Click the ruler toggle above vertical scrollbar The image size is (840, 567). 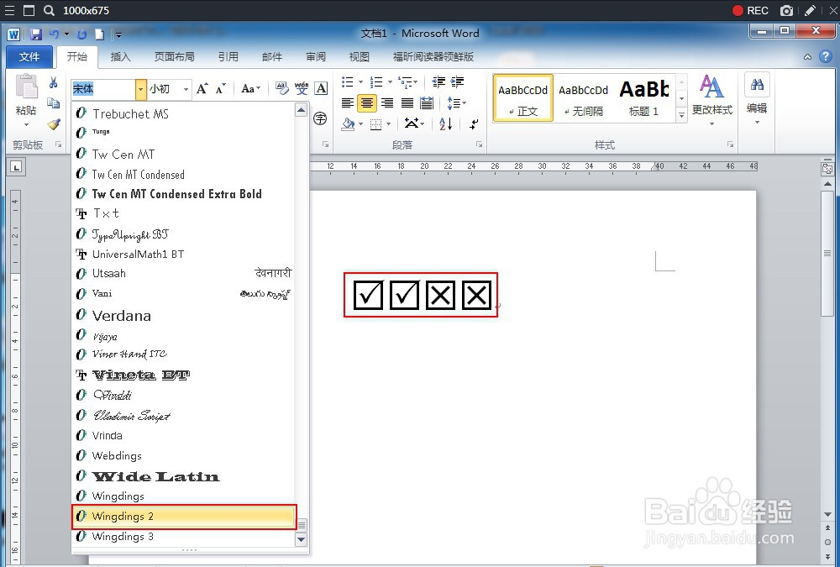coord(827,170)
